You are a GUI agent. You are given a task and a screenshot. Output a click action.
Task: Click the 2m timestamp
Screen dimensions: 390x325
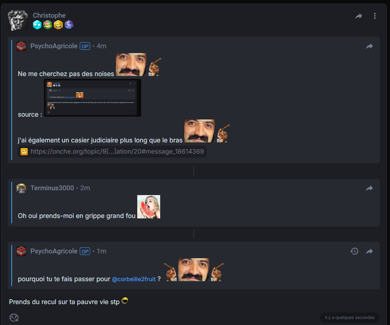click(85, 188)
